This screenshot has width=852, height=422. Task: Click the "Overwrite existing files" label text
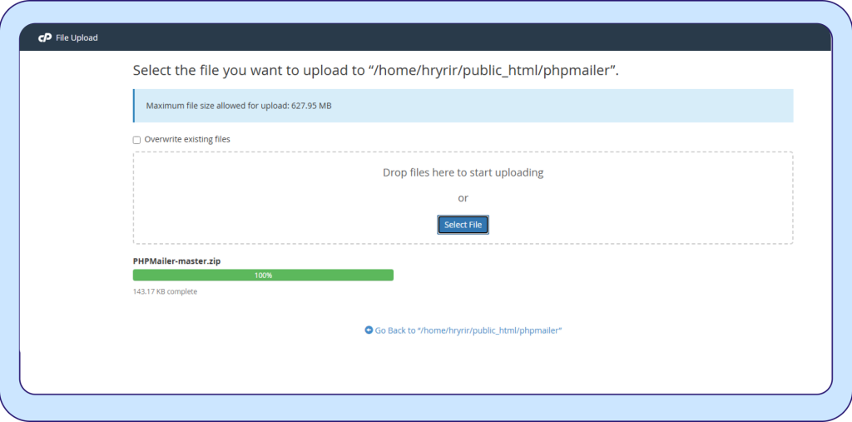(x=187, y=140)
